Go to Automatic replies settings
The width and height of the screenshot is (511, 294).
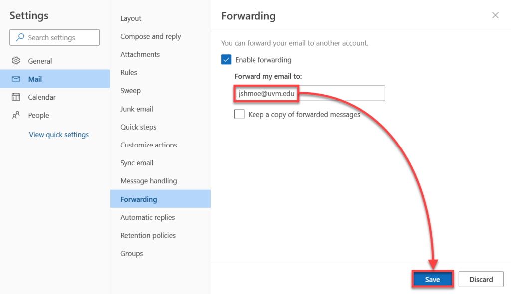coord(147,217)
